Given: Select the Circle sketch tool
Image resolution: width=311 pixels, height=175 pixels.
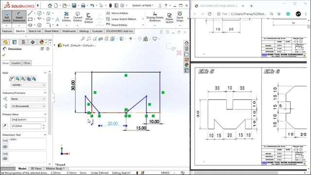Looking at the screenshot, I should pyautogui.click(x=39, y=13).
